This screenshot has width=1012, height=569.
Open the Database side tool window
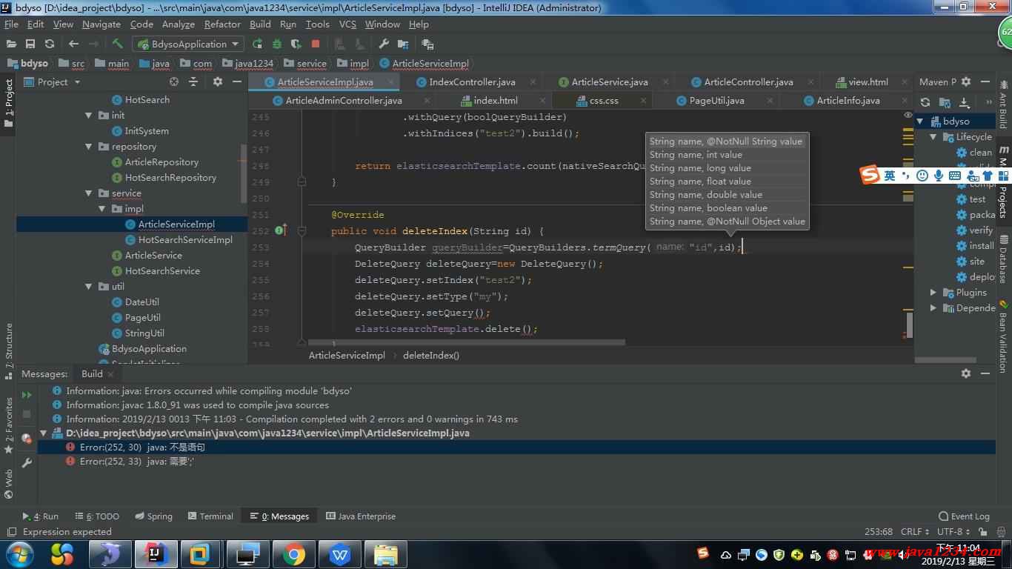click(1003, 259)
